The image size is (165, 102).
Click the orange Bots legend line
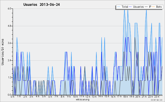click(153, 7)
